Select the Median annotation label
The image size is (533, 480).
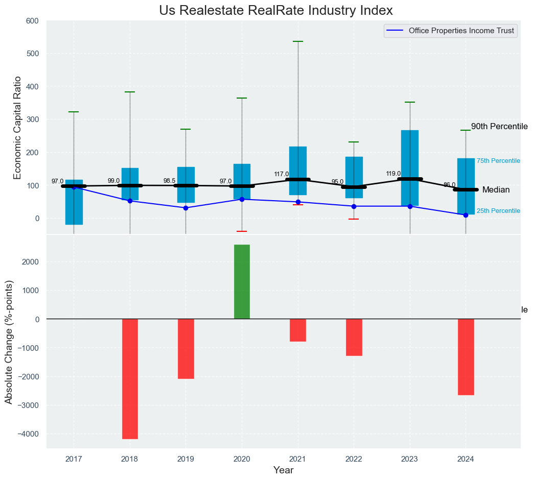pyautogui.click(x=496, y=190)
